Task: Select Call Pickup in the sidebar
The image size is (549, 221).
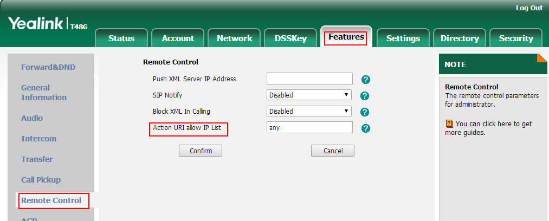Action: [x=41, y=180]
